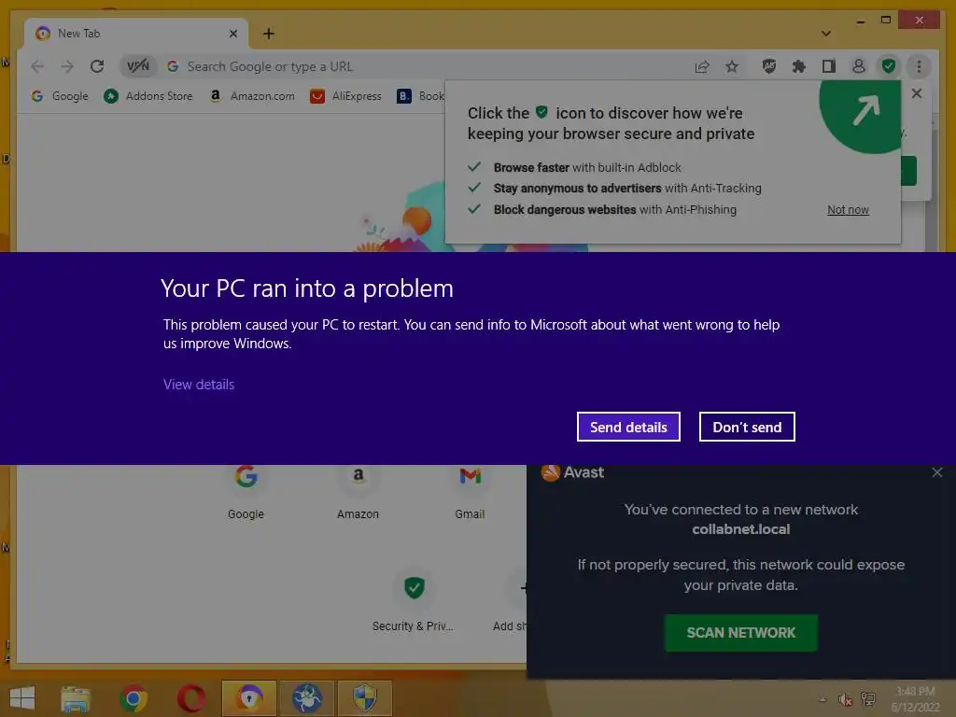Viewport: 956px width, 717px height.
Task: Dismiss the browser security tip with Not now
Action: pos(848,210)
